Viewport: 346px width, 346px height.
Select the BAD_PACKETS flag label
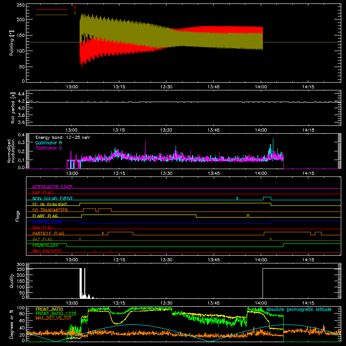click(x=47, y=251)
